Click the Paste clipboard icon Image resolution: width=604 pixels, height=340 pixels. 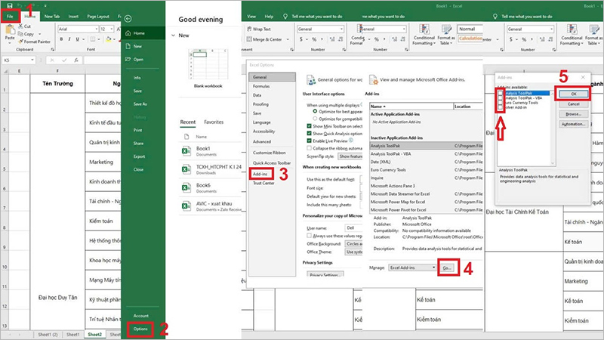coord(10,30)
